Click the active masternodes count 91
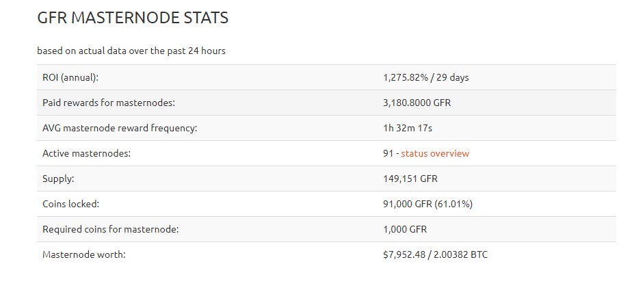The width and height of the screenshot is (621, 290). (x=388, y=153)
